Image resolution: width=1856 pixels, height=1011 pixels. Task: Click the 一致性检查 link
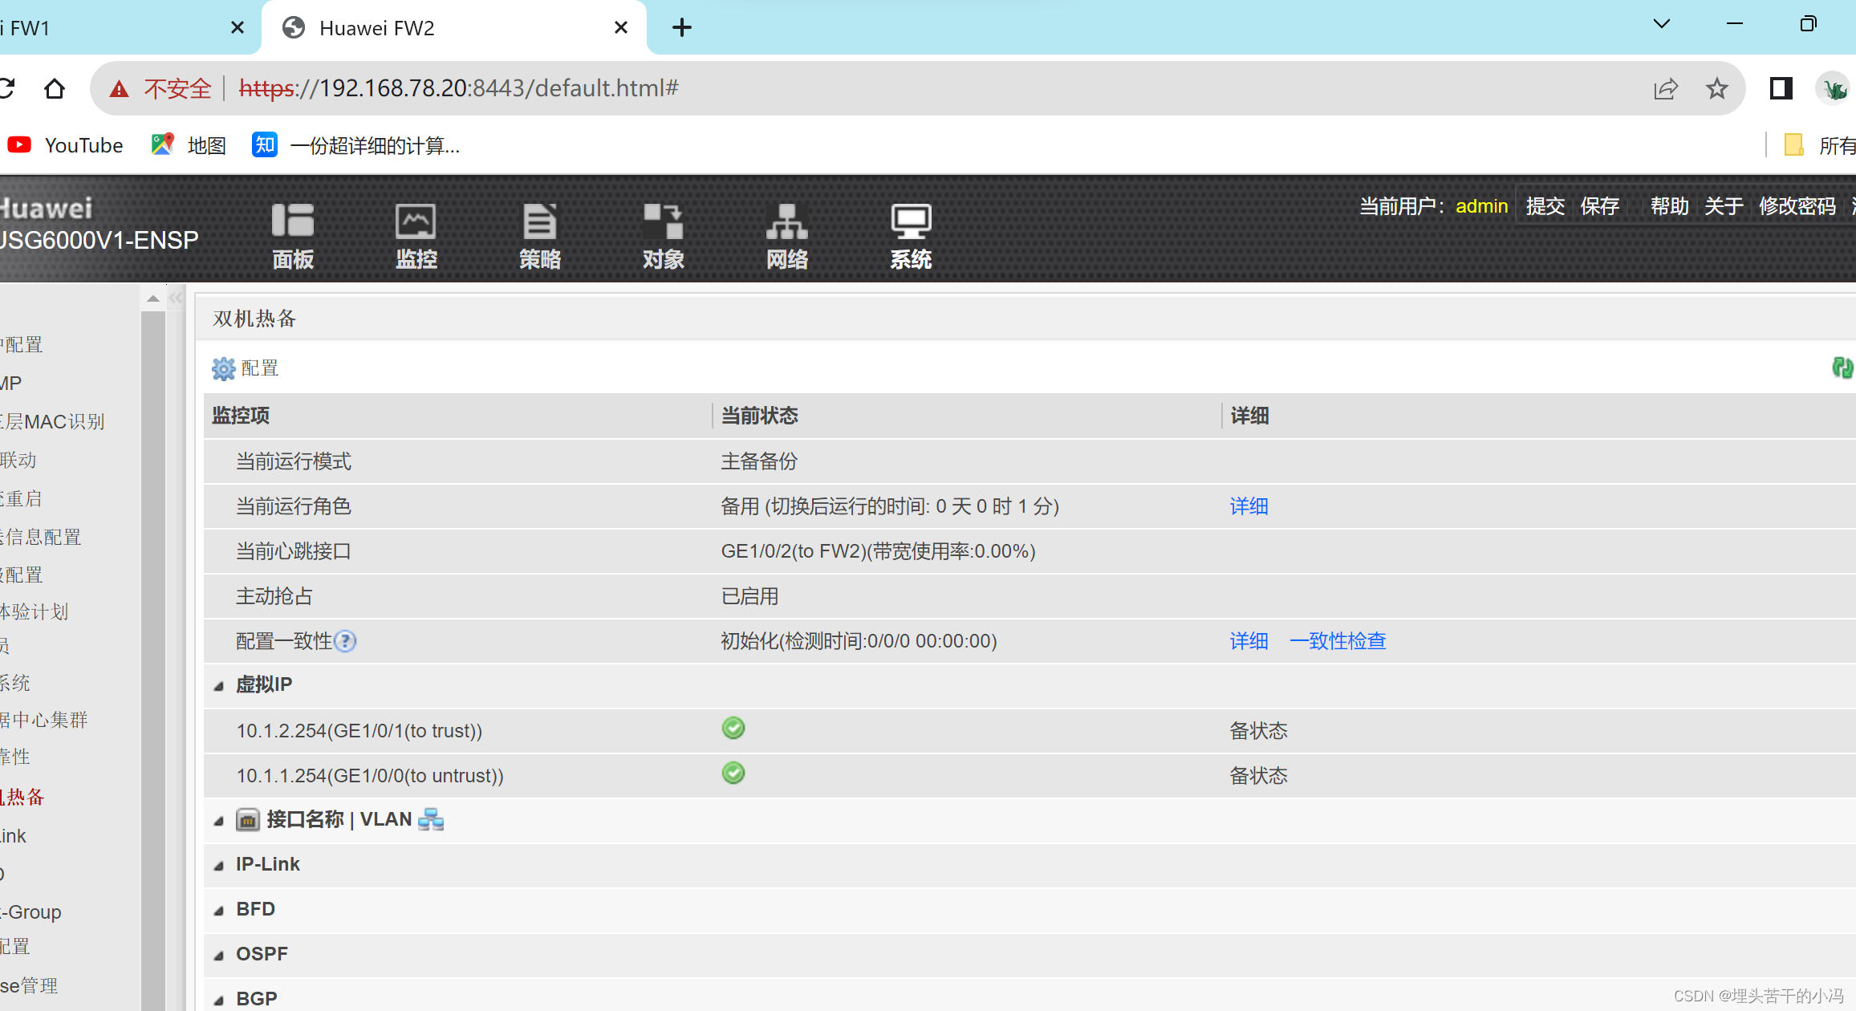1338,641
